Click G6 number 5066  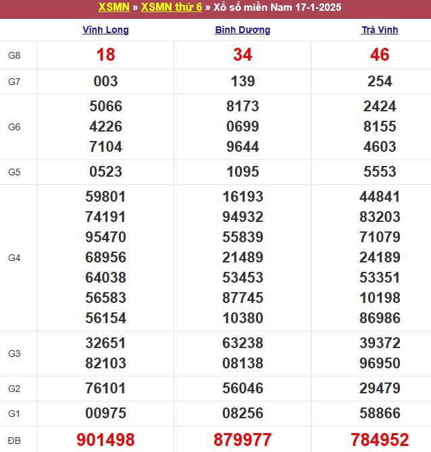click(105, 106)
